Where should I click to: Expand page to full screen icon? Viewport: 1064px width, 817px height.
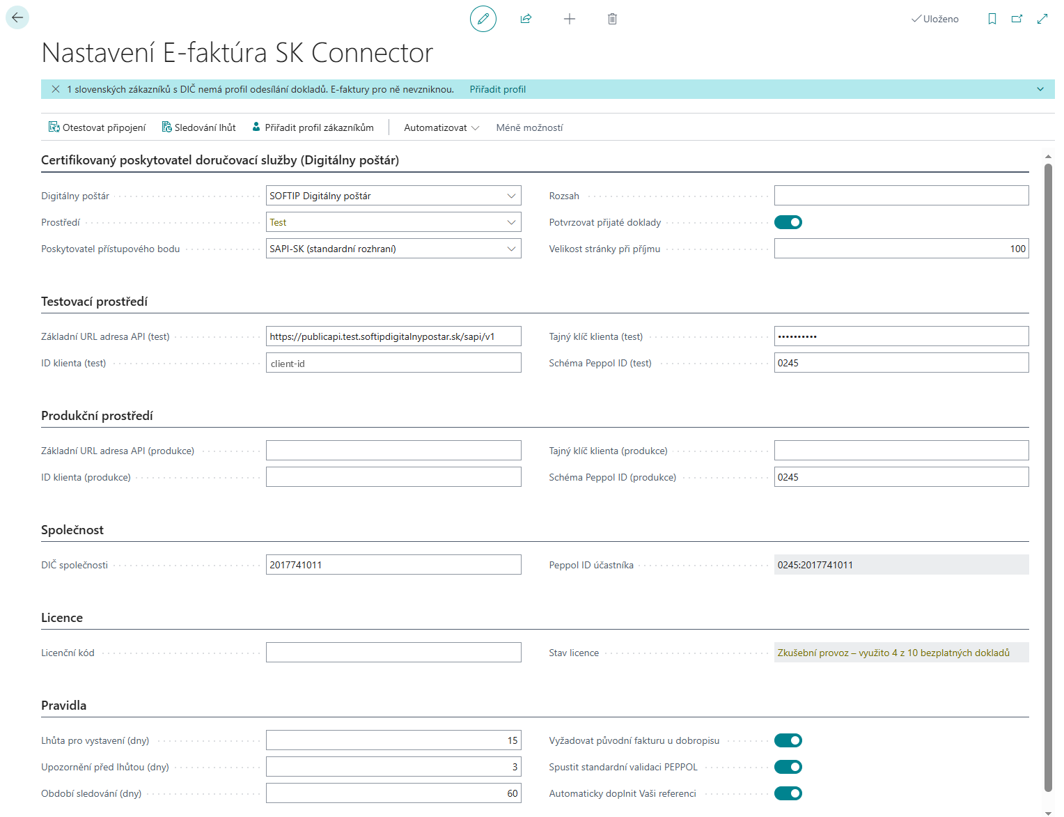click(x=1042, y=19)
